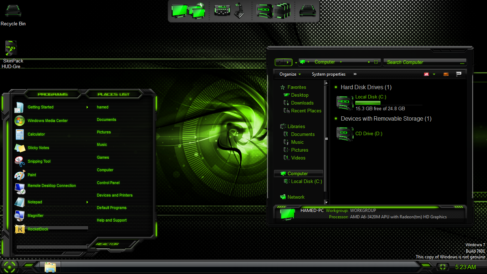
Task: Click the taskbar clock showing 5:23 AM
Action: 466,267
